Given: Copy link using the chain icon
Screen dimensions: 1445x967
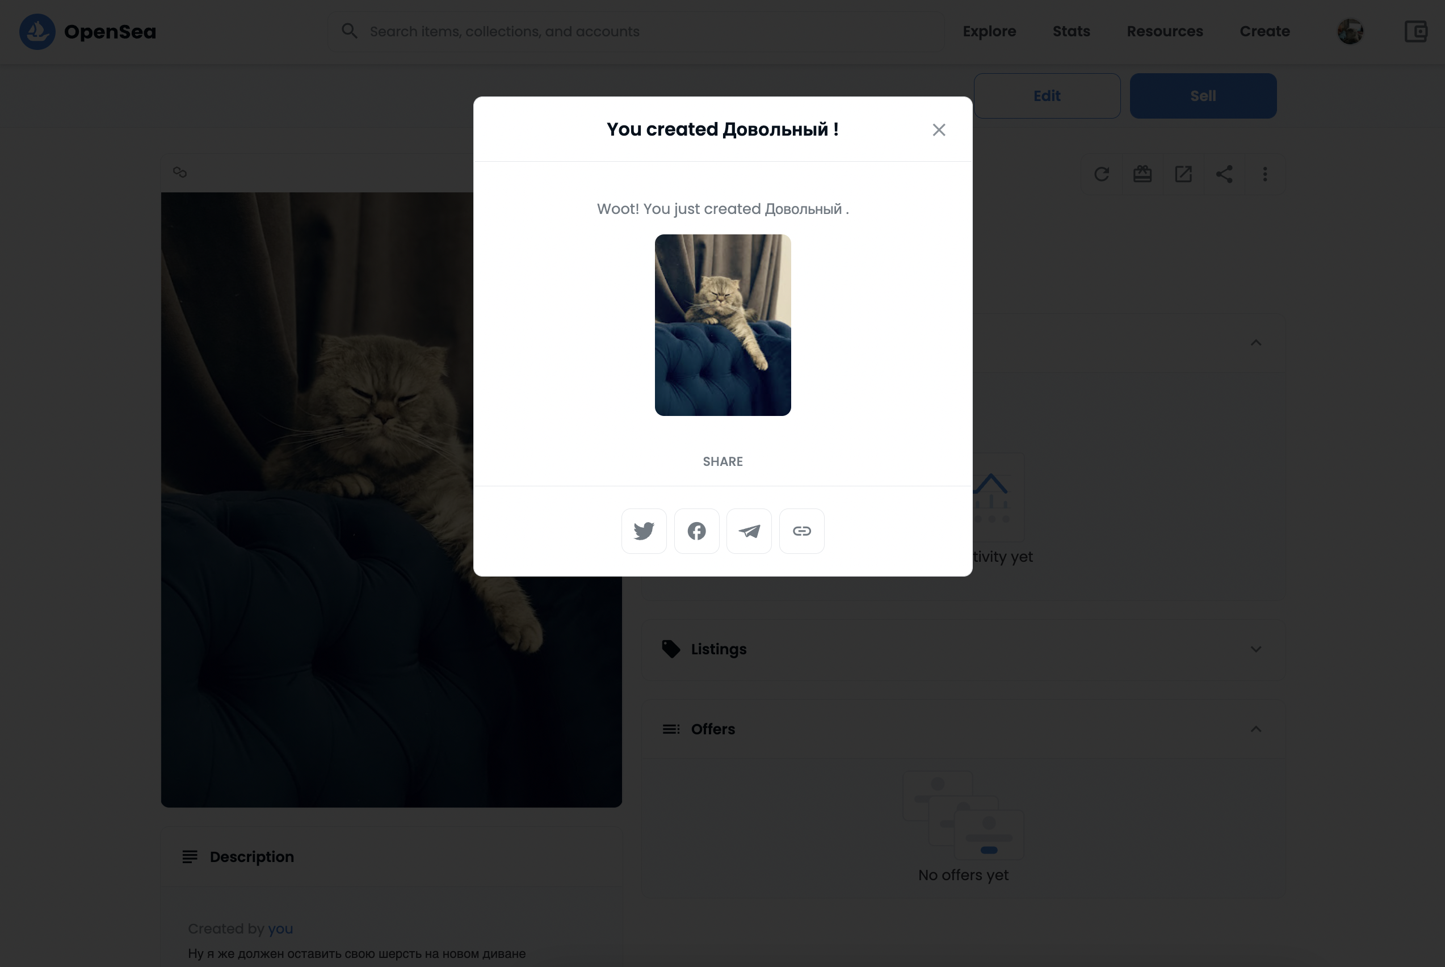Looking at the screenshot, I should point(801,531).
